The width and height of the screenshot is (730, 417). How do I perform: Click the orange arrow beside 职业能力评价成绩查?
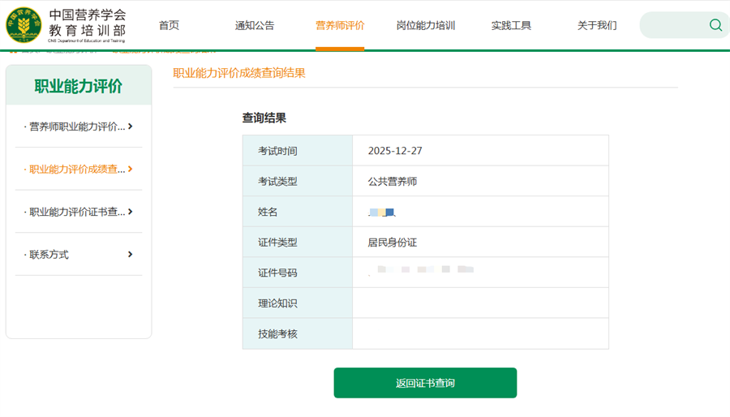pyautogui.click(x=131, y=170)
